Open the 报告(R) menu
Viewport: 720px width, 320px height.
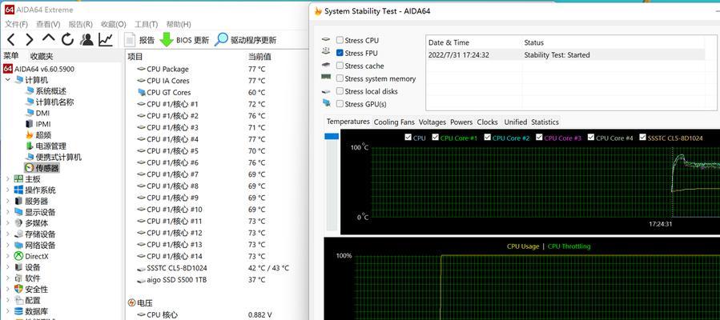[x=80, y=24]
